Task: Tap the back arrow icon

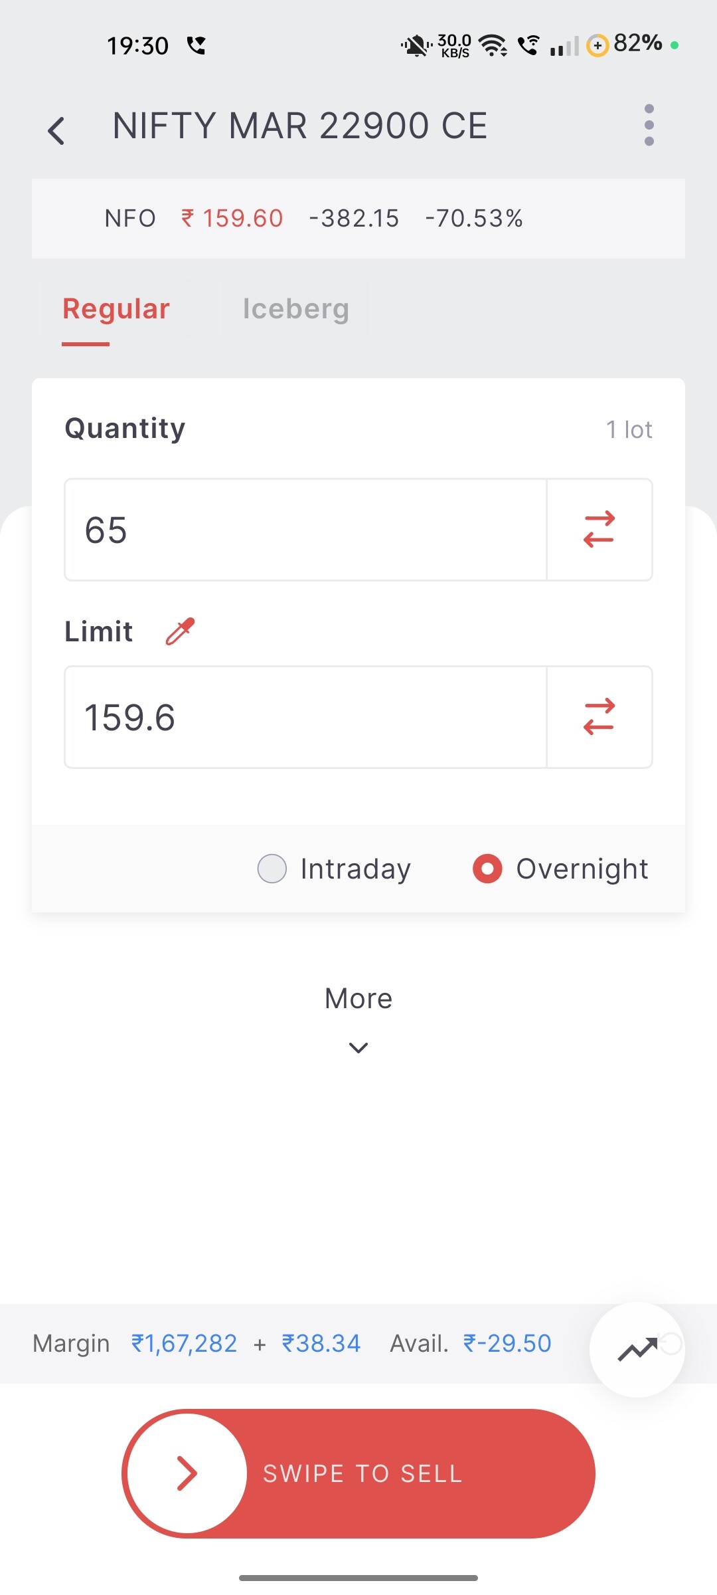Action: (x=56, y=130)
